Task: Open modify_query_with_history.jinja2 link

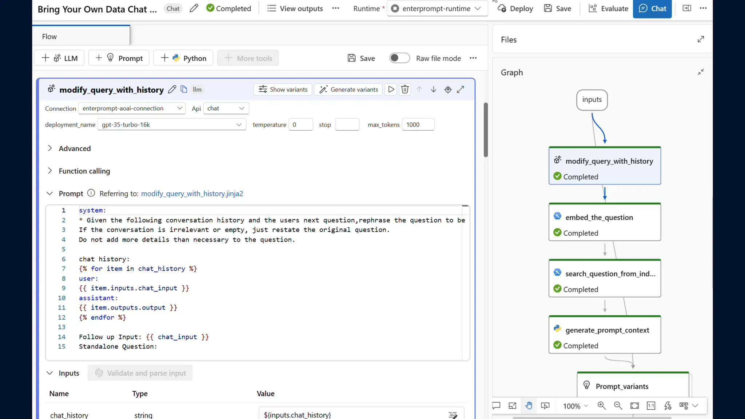Action: point(192,193)
